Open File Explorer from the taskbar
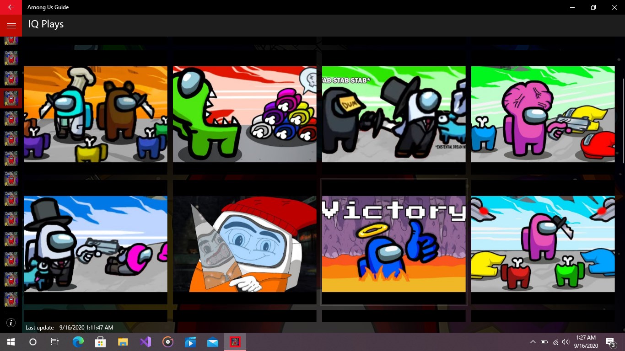Image resolution: width=625 pixels, height=351 pixels. click(123, 342)
